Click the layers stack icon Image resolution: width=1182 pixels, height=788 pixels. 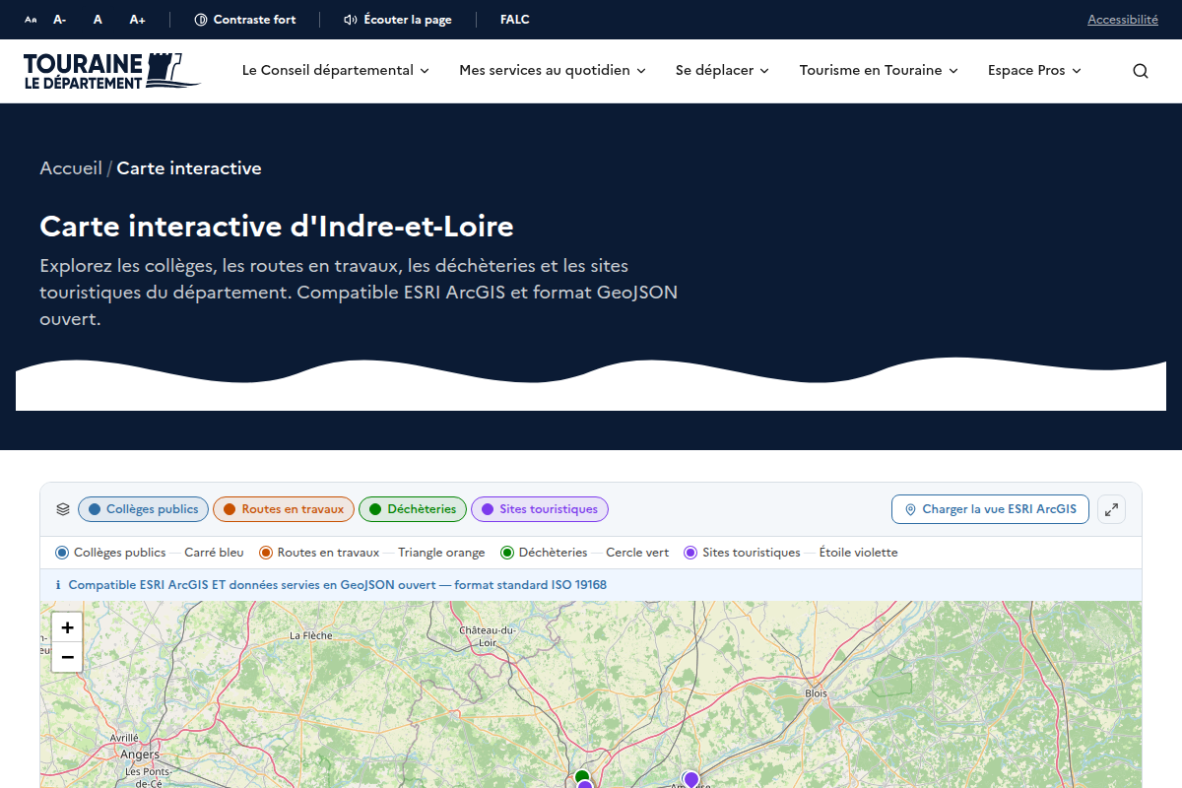tap(63, 509)
